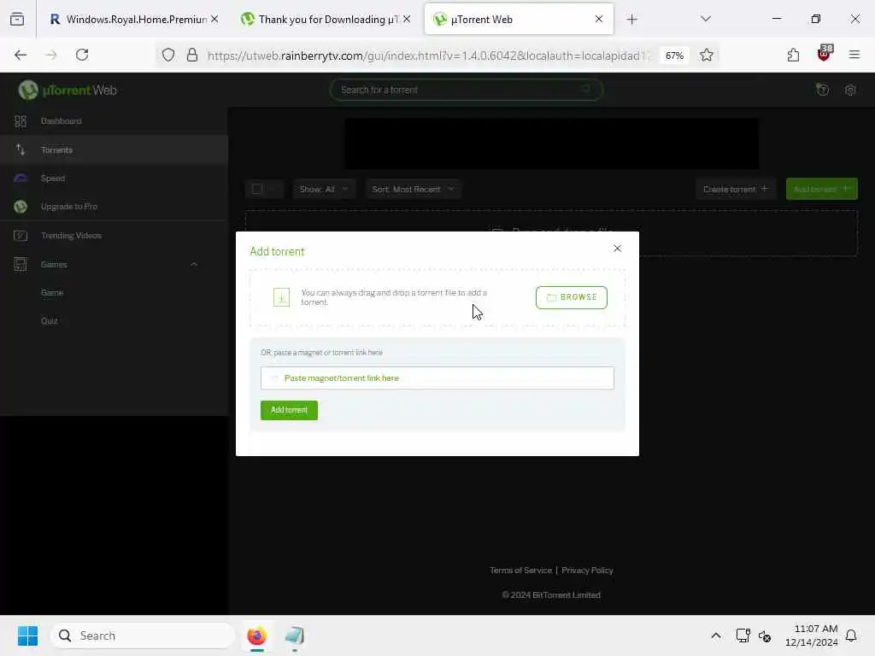
Task: Click the Upgrade to Pro uTorrent icon
Action: tap(21, 207)
